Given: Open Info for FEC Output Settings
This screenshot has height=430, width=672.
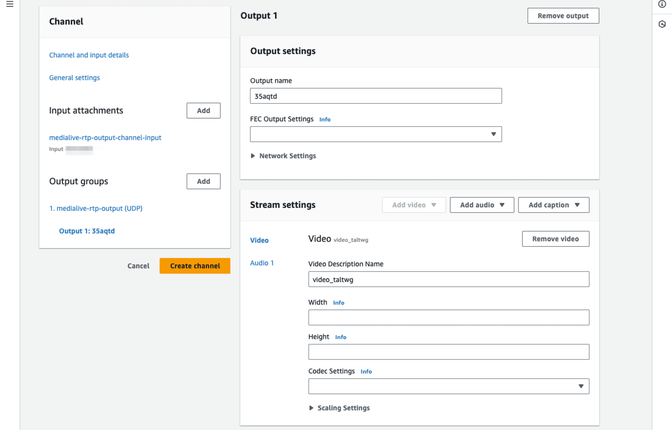Looking at the screenshot, I should (325, 119).
